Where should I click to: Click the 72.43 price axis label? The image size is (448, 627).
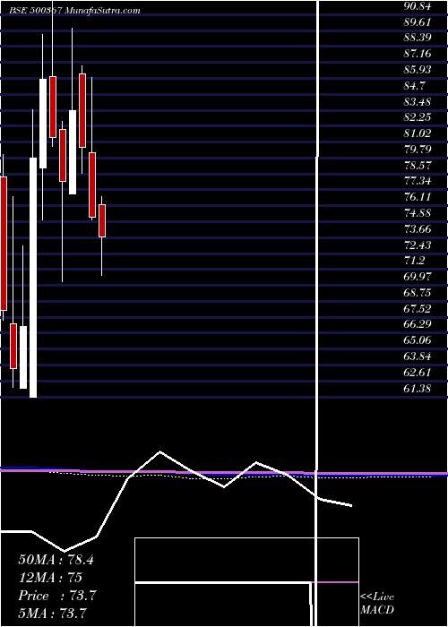pos(418,245)
